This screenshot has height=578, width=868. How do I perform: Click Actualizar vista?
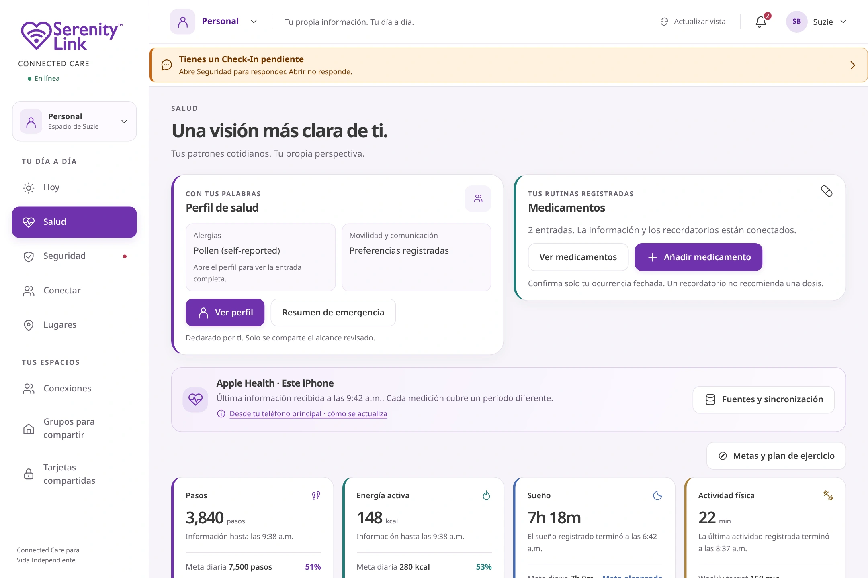pyautogui.click(x=693, y=22)
